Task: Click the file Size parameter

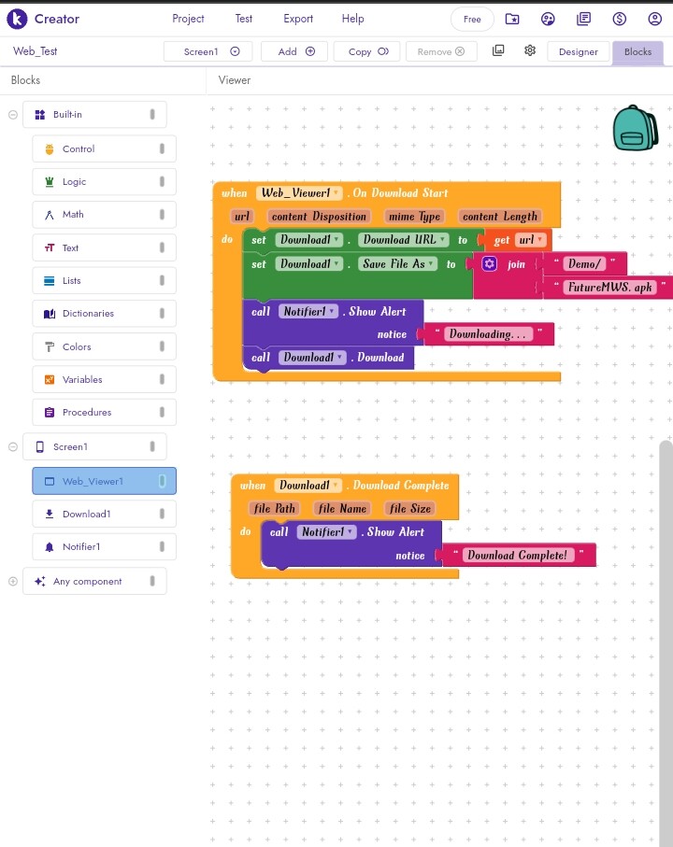Action: coord(410,508)
